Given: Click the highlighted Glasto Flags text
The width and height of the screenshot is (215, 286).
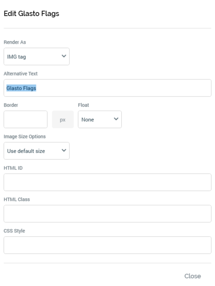Looking at the screenshot, I should tap(21, 88).
